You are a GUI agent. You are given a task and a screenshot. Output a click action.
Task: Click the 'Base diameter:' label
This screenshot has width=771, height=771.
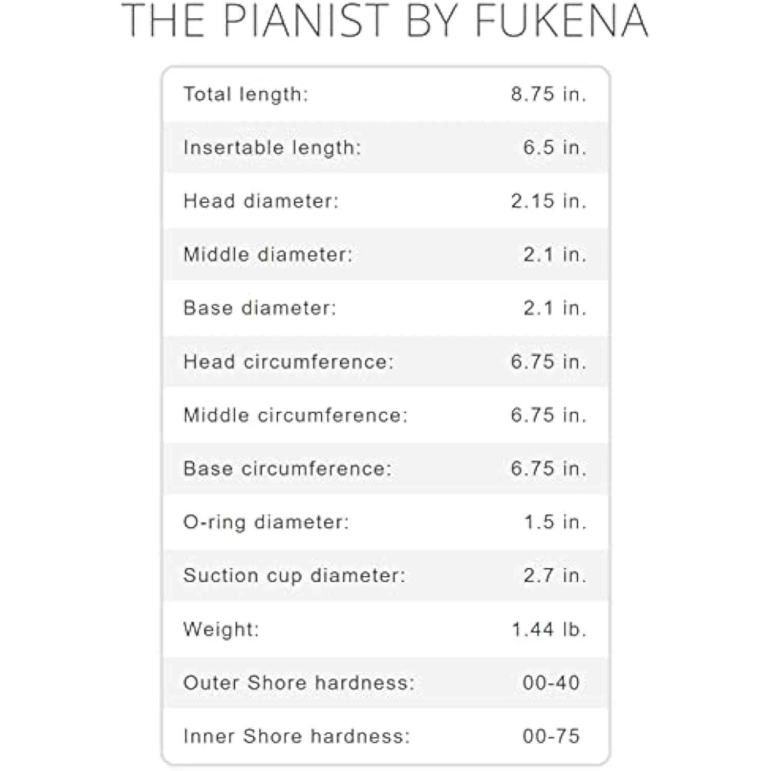pos(260,308)
